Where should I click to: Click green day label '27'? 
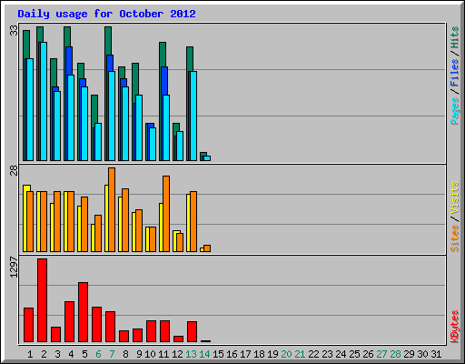(x=381, y=354)
